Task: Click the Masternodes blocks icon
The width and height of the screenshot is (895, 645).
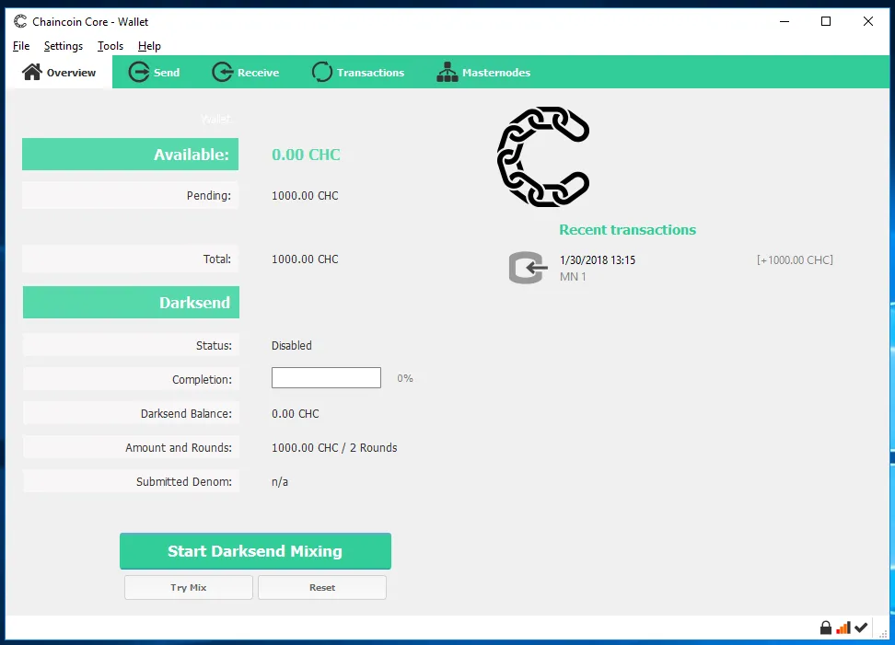Action: coord(447,72)
